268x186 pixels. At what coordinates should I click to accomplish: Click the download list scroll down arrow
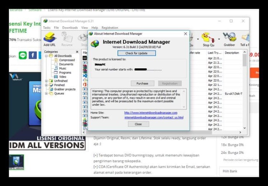tap(245, 128)
